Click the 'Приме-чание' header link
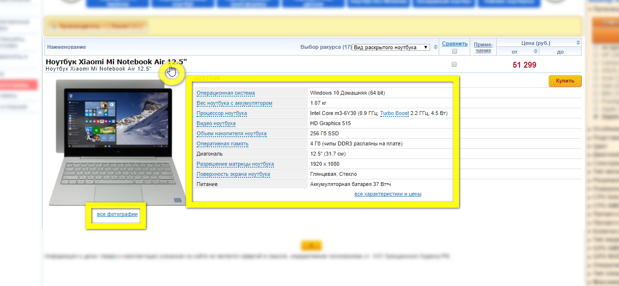Screen dimensions: 619x286 pos(483,47)
